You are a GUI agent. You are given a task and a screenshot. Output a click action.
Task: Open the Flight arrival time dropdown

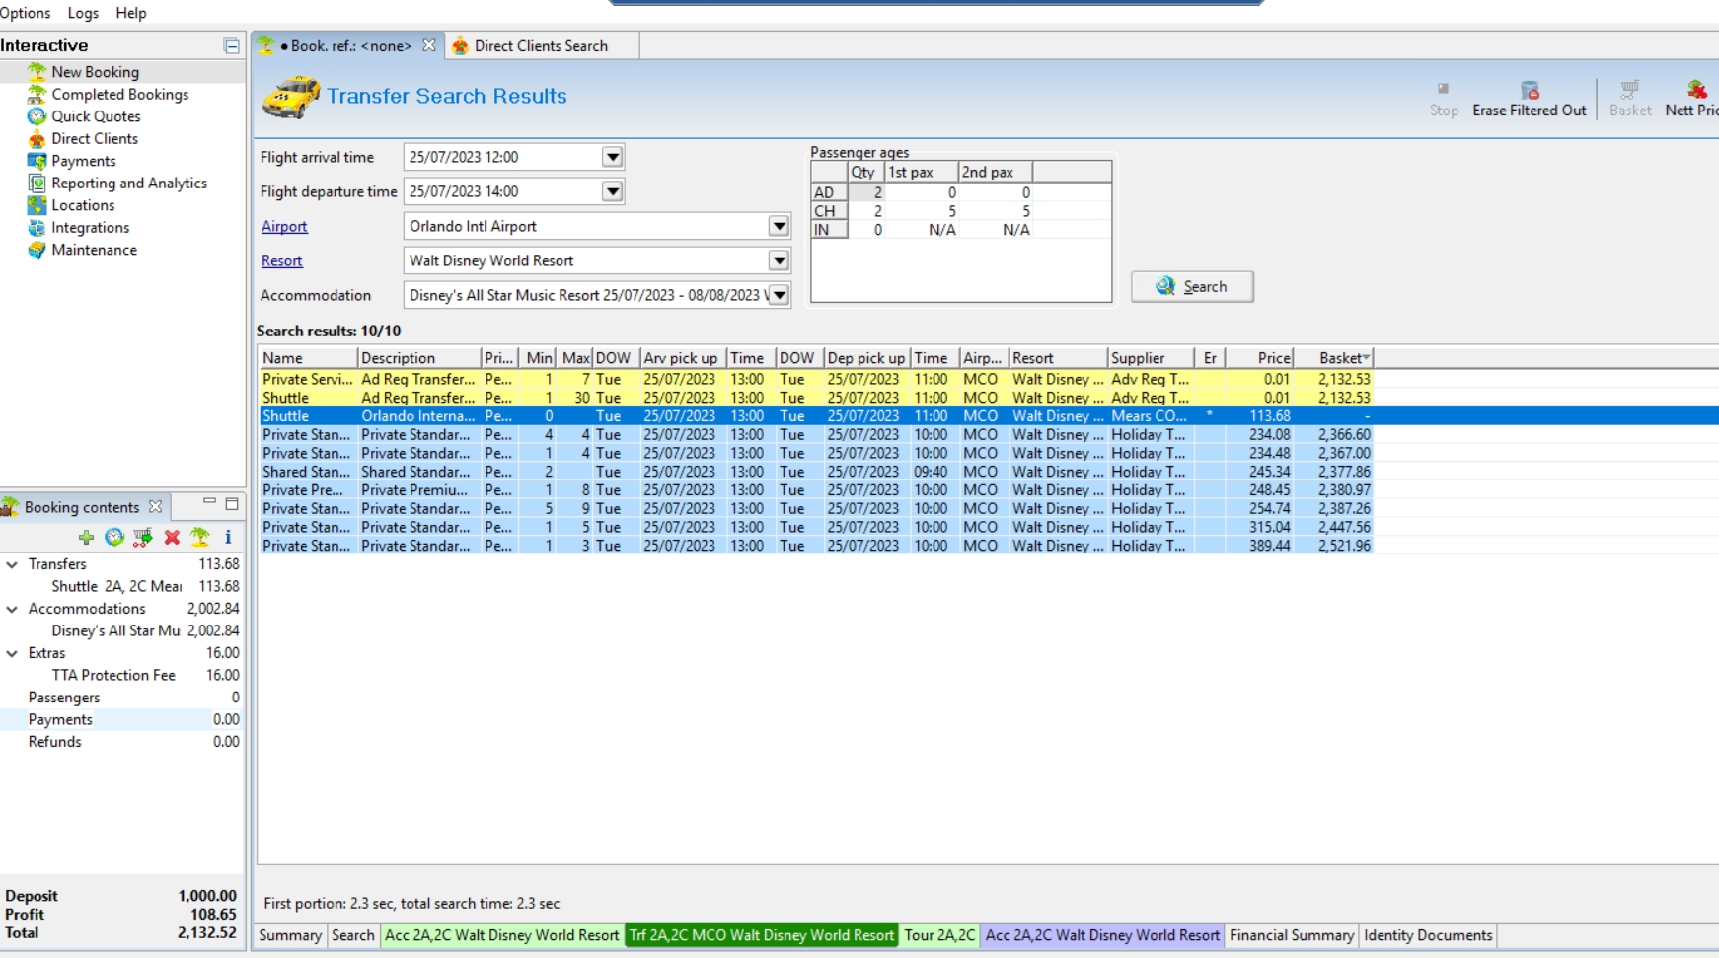tap(612, 157)
